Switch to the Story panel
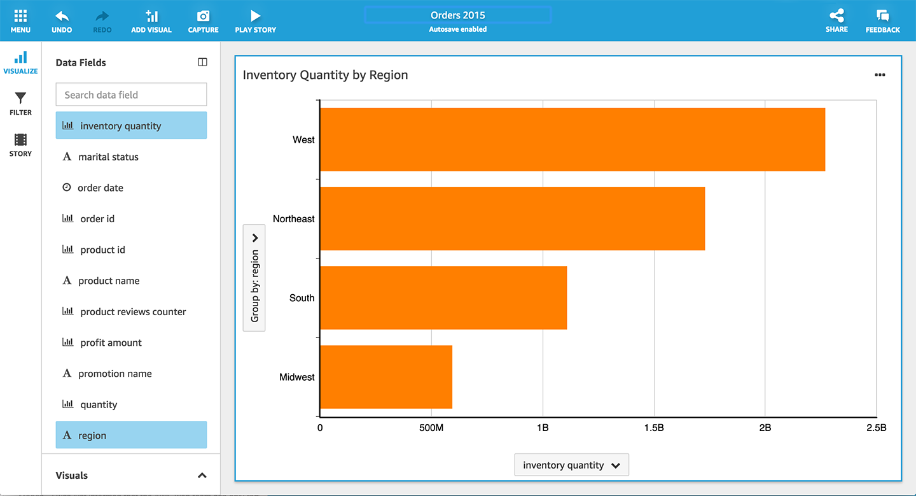This screenshot has height=496, width=916. pos(20,143)
